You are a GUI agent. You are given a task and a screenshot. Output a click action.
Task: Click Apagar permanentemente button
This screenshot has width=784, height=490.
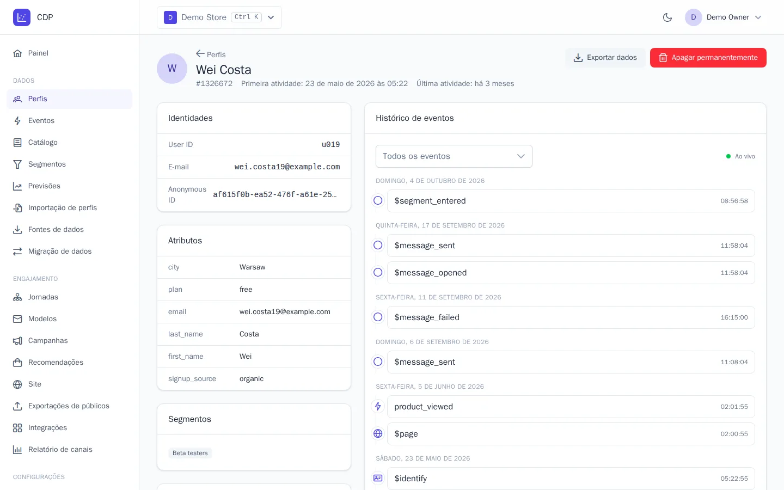(708, 58)
